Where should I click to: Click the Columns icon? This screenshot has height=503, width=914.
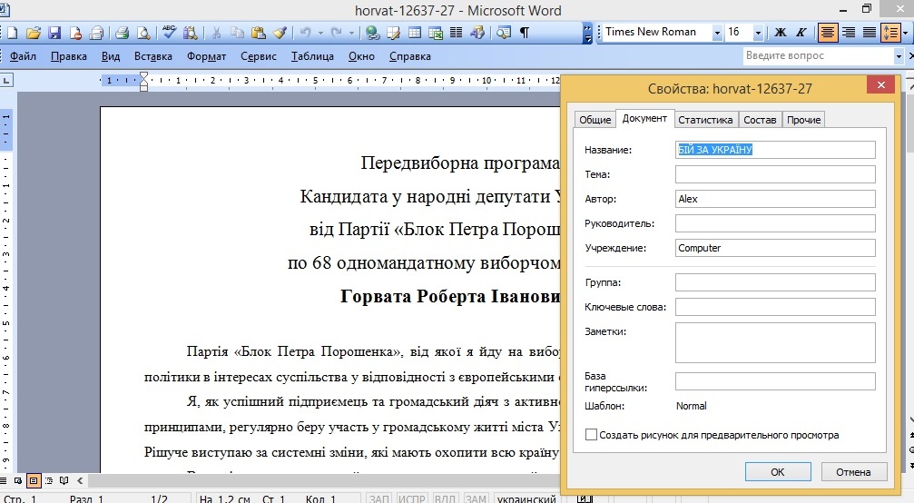point(457,33)
